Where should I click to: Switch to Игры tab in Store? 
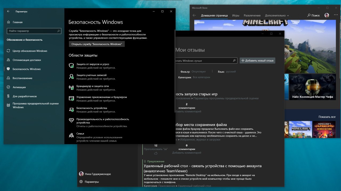(236, 15)
